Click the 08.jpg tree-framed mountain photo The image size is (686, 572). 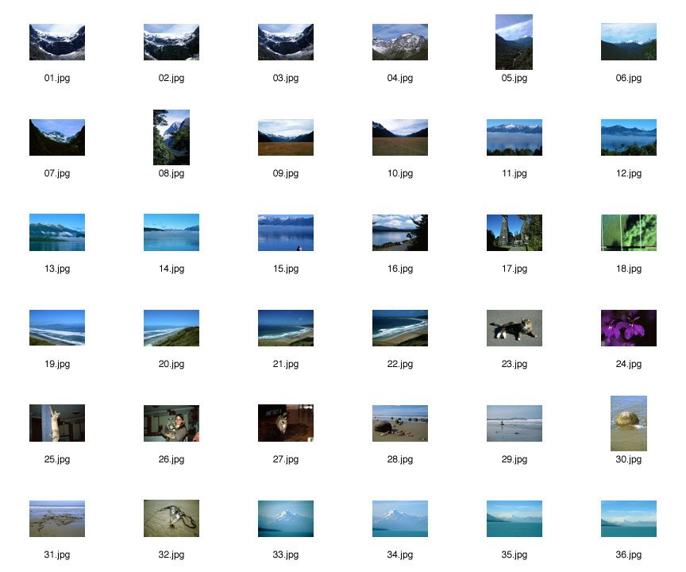(x=171, y=137)
